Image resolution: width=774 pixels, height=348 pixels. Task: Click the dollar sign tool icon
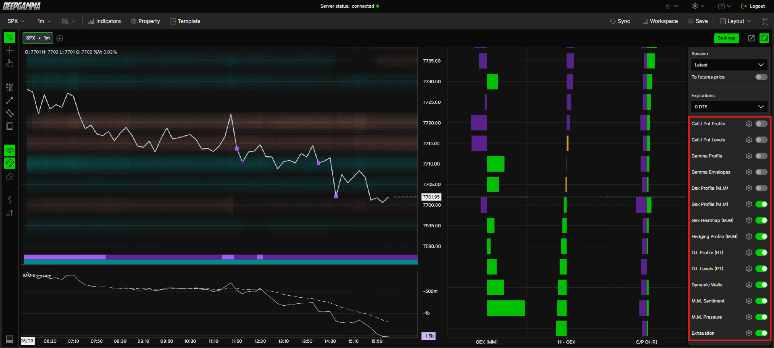click(10, 200)
